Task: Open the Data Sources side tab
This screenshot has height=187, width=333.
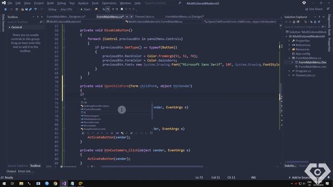Action: [x=3, y=23]
